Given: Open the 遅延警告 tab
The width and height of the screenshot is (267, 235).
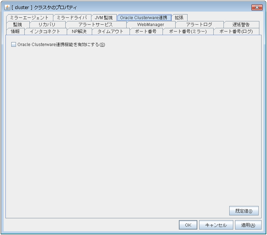Looking at the screenshot, I should [241, 25].
